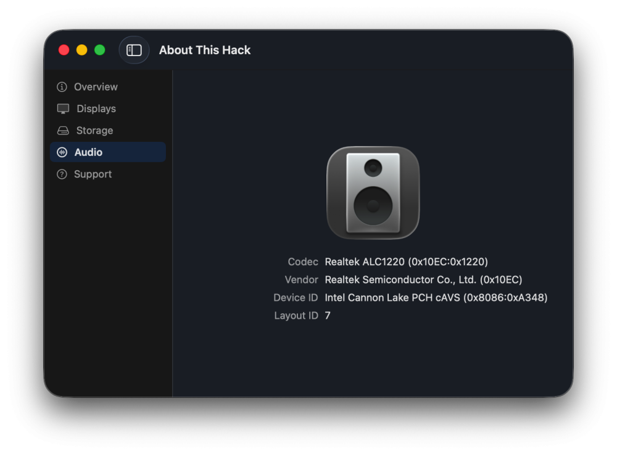Select the codec value Realtek ALC1220

(x=406, y=262)
